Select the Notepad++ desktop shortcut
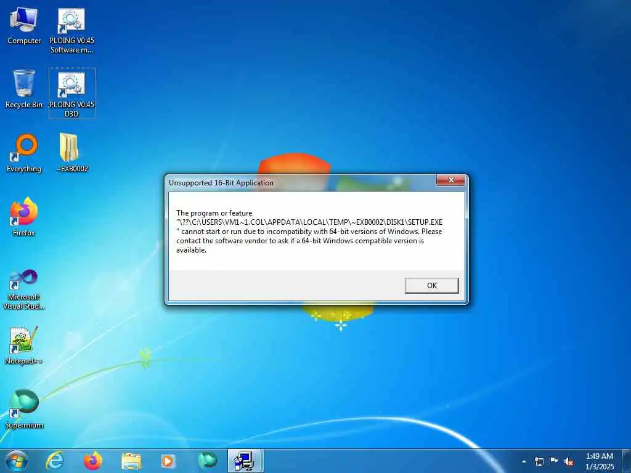 (24, 346)
